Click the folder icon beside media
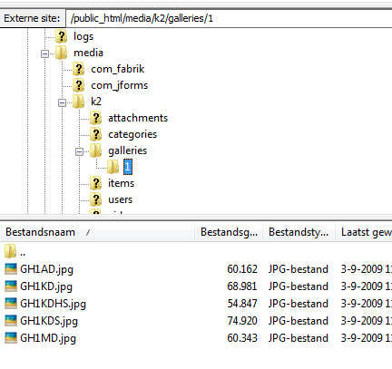Image resolution: width=392 pixels, height=369 pixels. point(62,53)
